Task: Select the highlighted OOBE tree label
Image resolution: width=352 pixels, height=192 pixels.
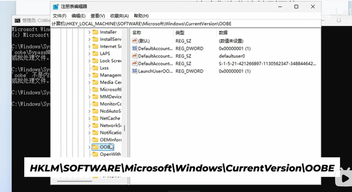Action: point(105,147)
